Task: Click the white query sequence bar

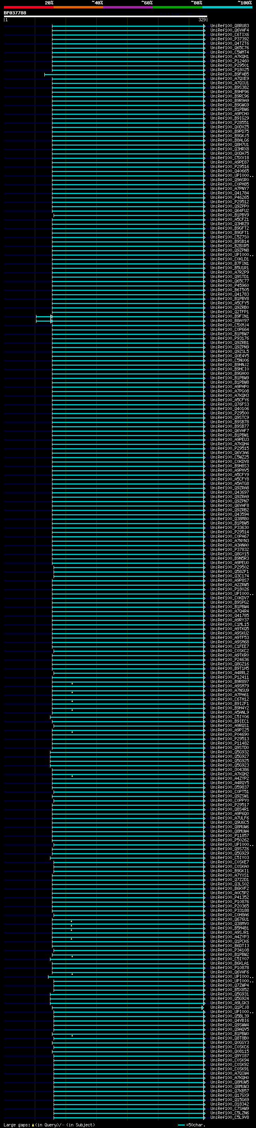Action: 106,16
